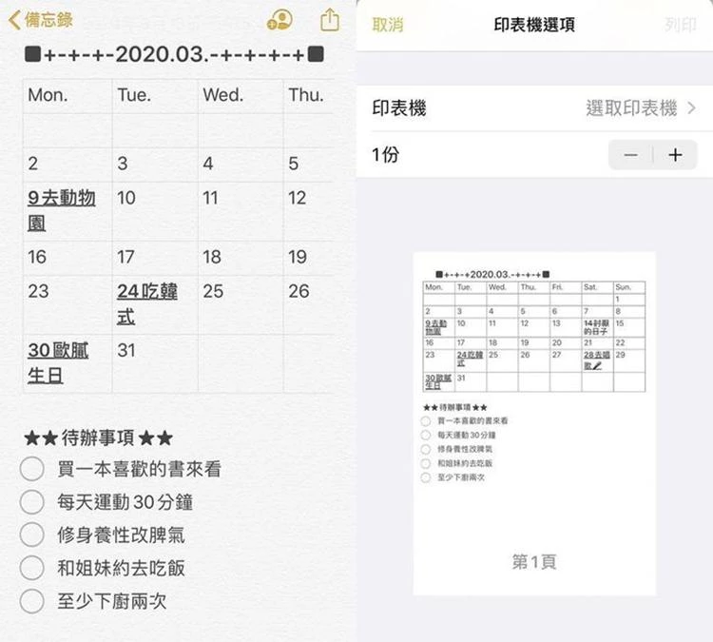Open the 30歐膩生日 calendar entry
The width and height of the screenshot is (713, 642).
coord(58,363)
